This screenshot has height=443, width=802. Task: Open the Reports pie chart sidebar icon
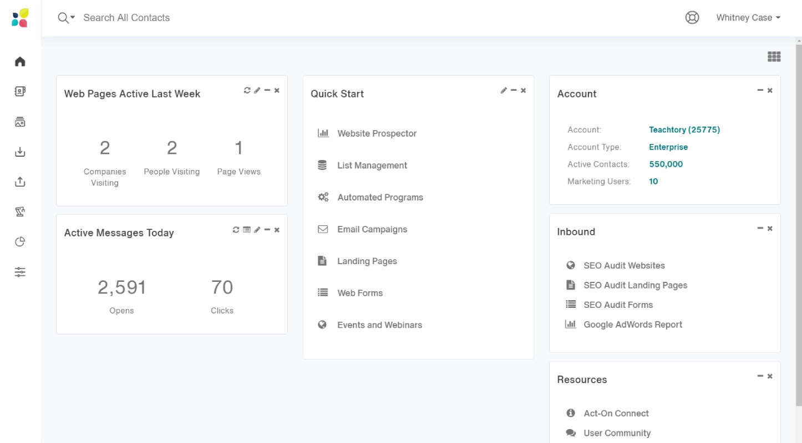[x=20, y=241]
